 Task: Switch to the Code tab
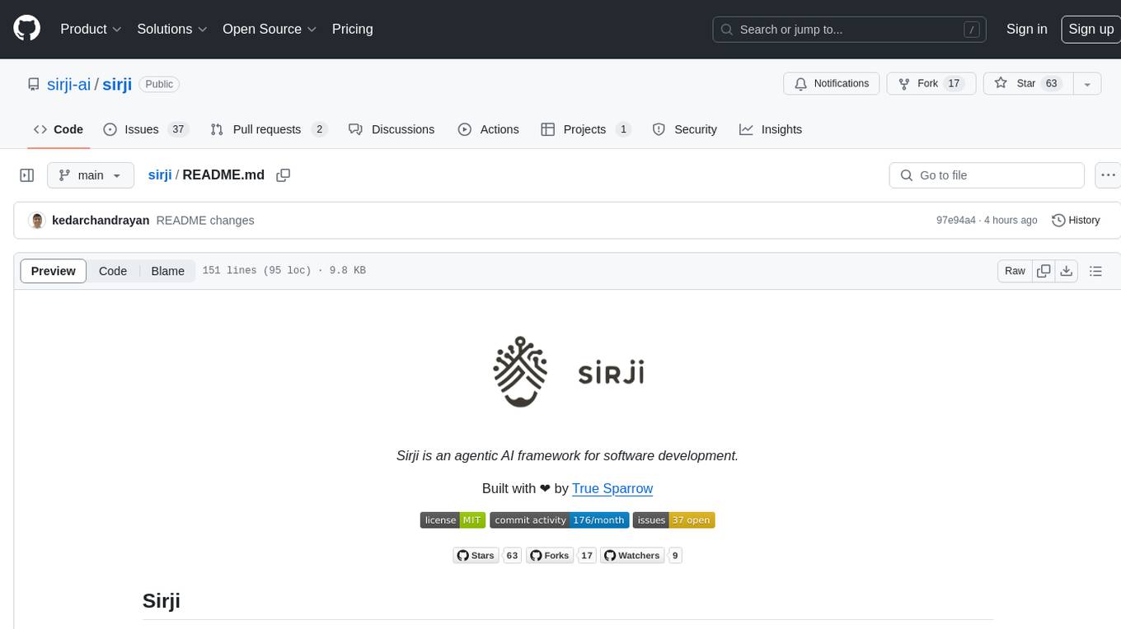pyautogui.click(x=59, y=129)
